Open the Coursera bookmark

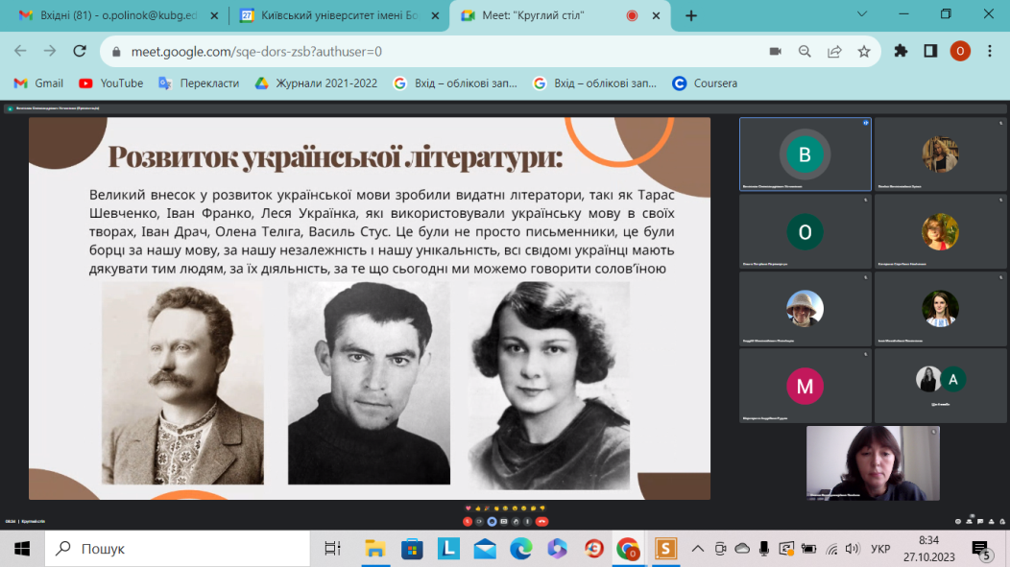(x=706, y=83)
